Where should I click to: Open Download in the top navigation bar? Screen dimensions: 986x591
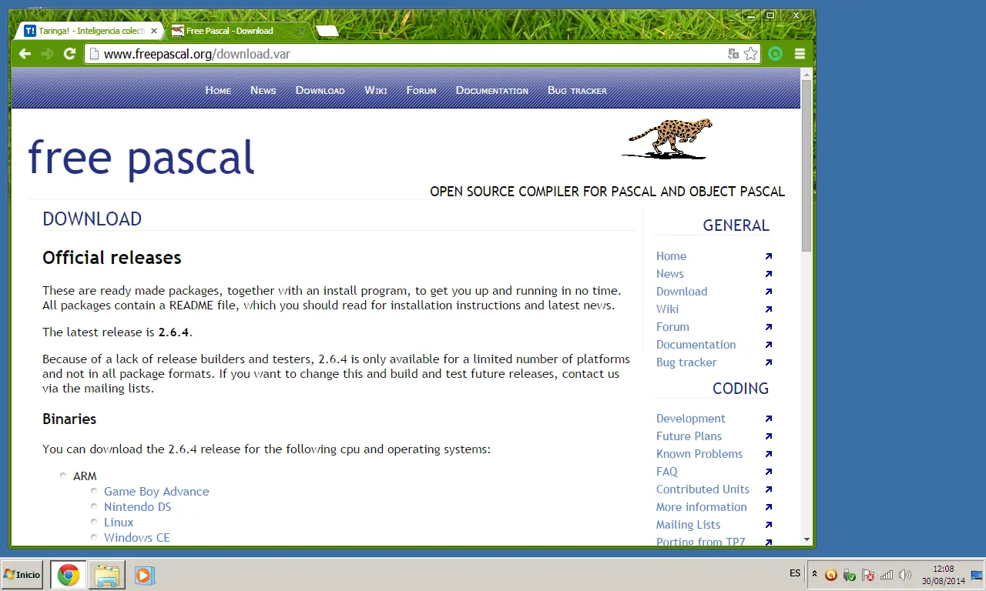pos(320,90)
